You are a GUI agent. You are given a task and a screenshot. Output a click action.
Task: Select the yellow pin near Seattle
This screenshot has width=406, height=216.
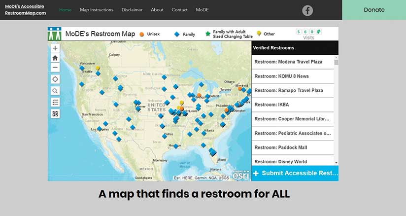point(98,68)
